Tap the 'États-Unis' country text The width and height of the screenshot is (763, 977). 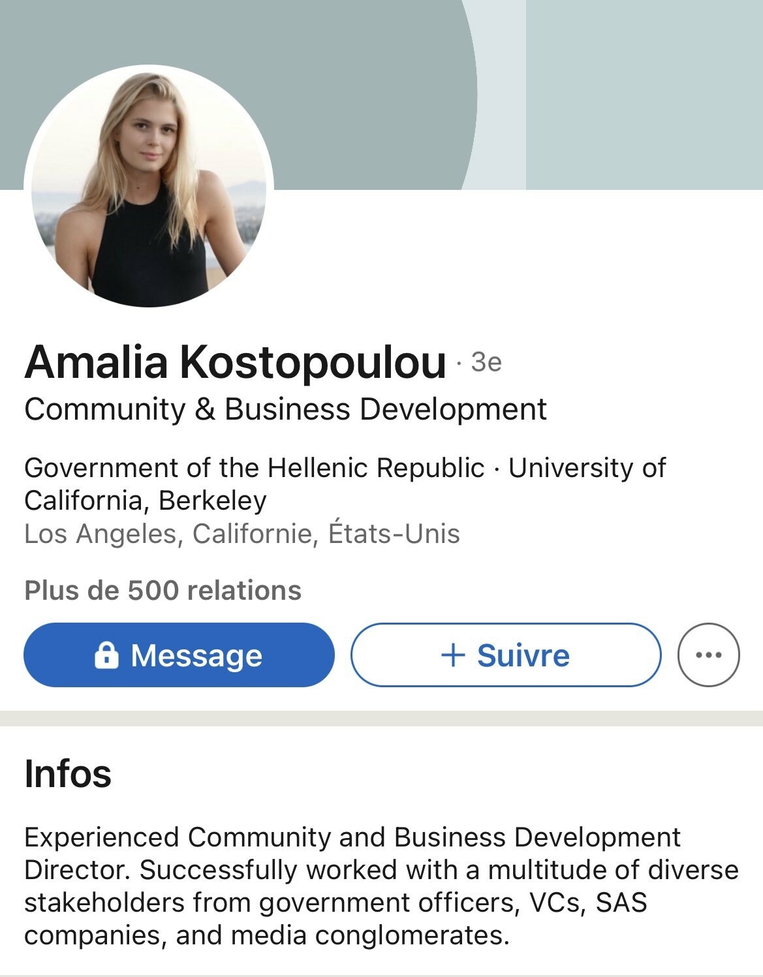tap(394, 534)
